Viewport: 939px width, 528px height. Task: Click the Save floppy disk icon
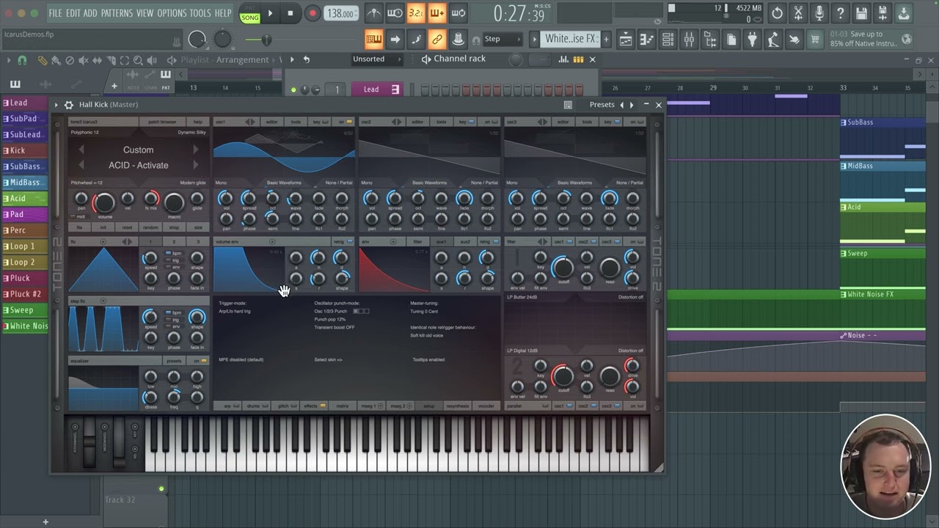(x=862, y=12)
